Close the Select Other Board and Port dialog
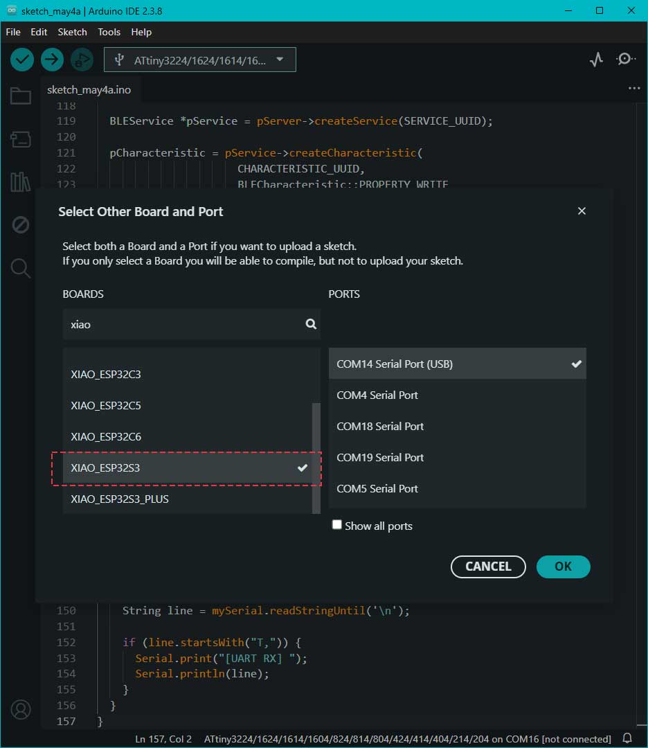This screenshot has width=648, height=748. coord(582,211)
